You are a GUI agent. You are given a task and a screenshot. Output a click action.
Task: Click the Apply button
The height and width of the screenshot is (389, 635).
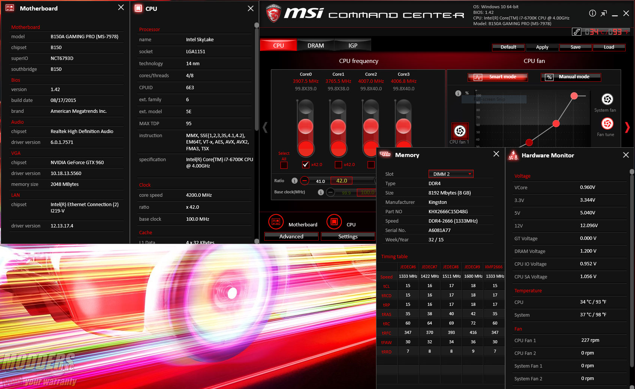click(x=542, y=47)
